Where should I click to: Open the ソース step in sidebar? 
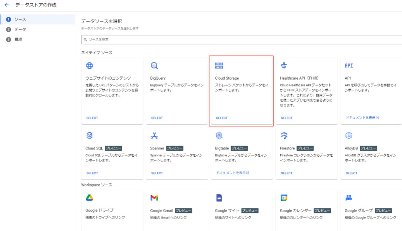coord(38,19)
